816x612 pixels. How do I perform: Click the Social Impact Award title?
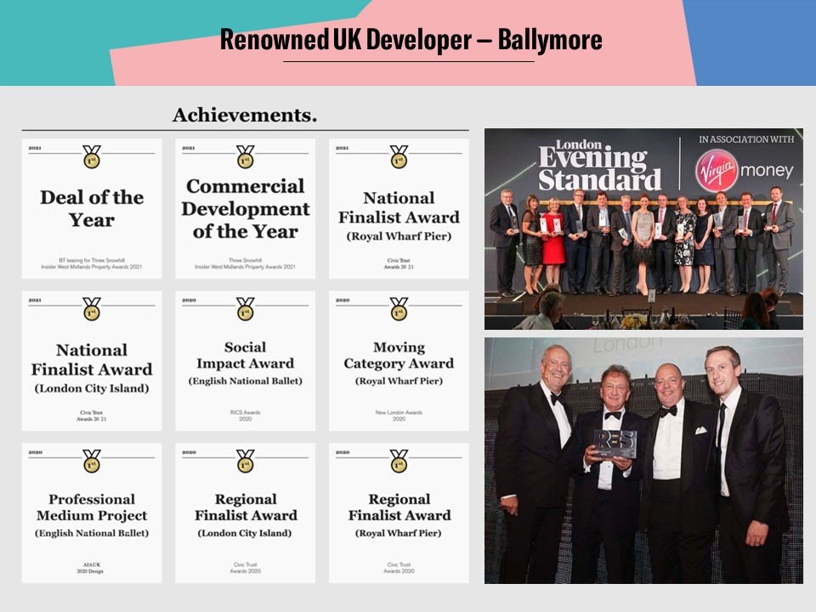245,355
